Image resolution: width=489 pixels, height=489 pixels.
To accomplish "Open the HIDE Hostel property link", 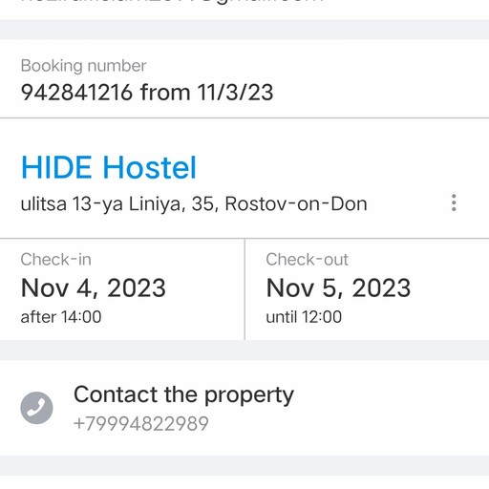I will tap(109, 167).
